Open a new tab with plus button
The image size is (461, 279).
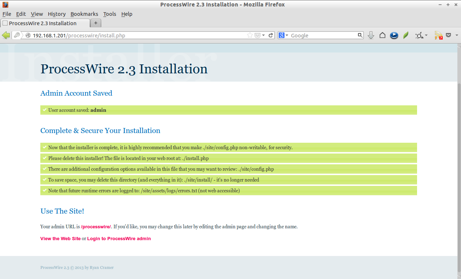click(96, 23)
